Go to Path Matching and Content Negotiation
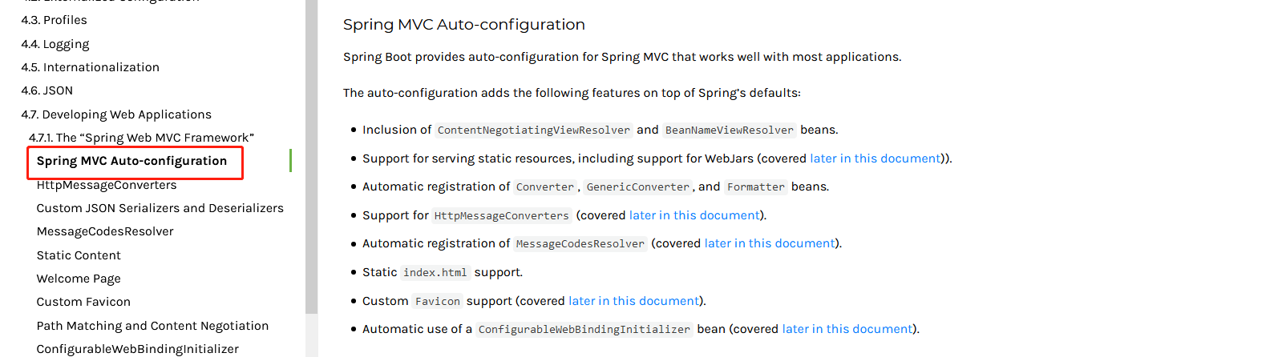Viewport: 1282px width, 357px height. pos(152,326)
